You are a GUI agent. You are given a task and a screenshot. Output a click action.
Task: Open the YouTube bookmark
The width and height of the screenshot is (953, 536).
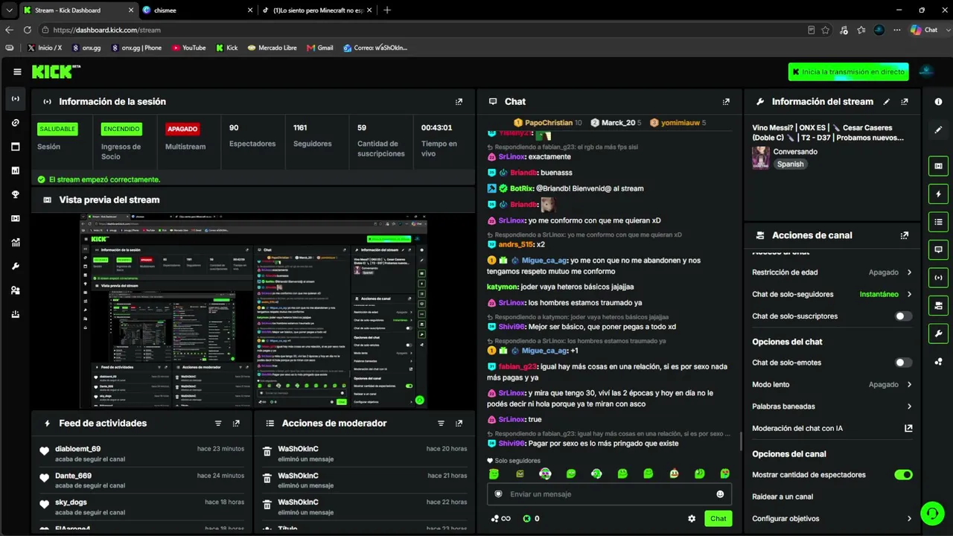click(x=189, y=48)
